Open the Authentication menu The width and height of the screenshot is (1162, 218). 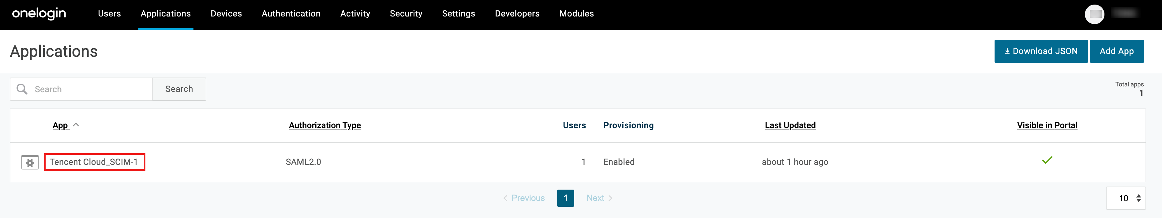[x=291, y=14]
